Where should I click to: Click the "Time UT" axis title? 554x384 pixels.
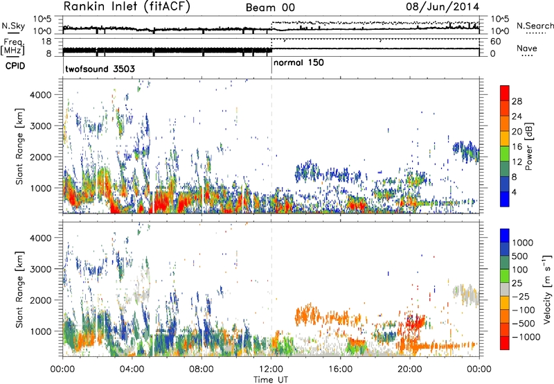pyautogui.click(x=271, y=379)
